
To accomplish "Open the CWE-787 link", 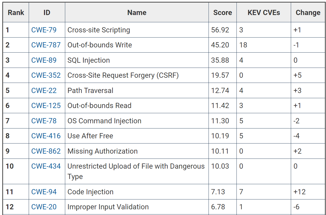I will [46, 45].
